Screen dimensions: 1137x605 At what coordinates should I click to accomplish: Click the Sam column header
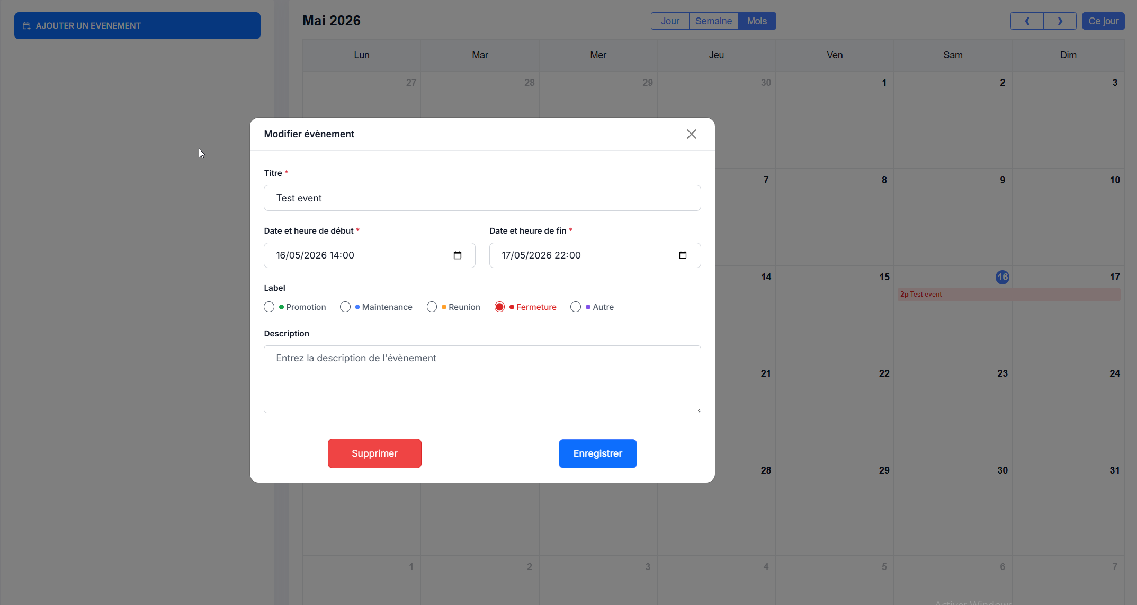[x=953, y=55]
